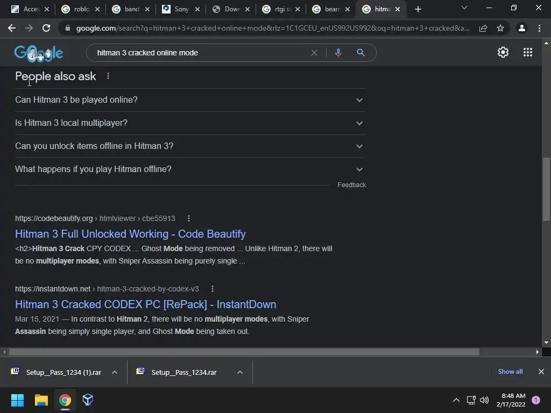Open options beside People also ask
The width and height of the screenshot is (551, 413).
tap(108, 76)
